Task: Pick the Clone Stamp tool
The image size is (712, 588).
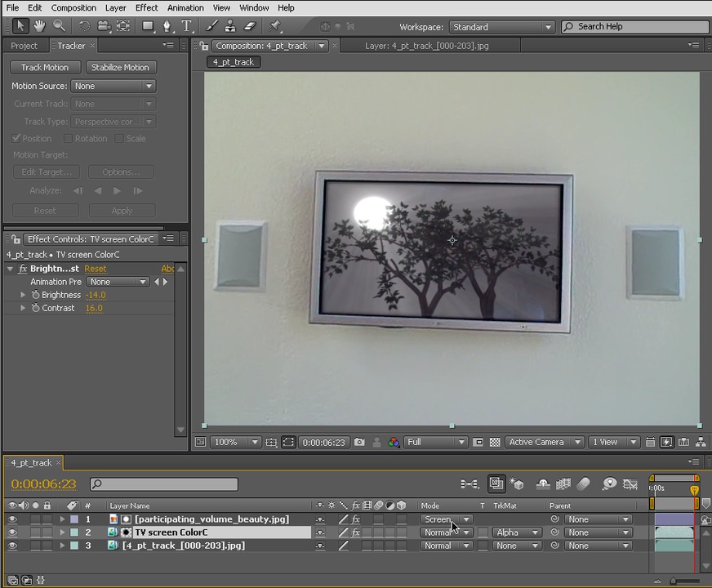Action: [x=231, y=26]
